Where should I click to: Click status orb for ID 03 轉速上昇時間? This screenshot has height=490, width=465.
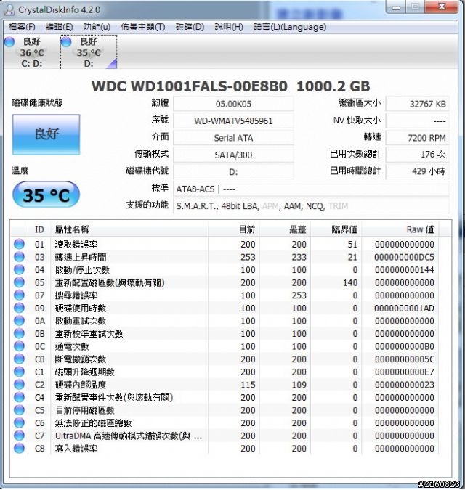coord(19,256)
